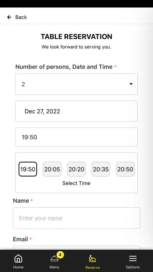Focus the Email input field
The width and height of the screenshot is (153, 272).
coord(76,248)
